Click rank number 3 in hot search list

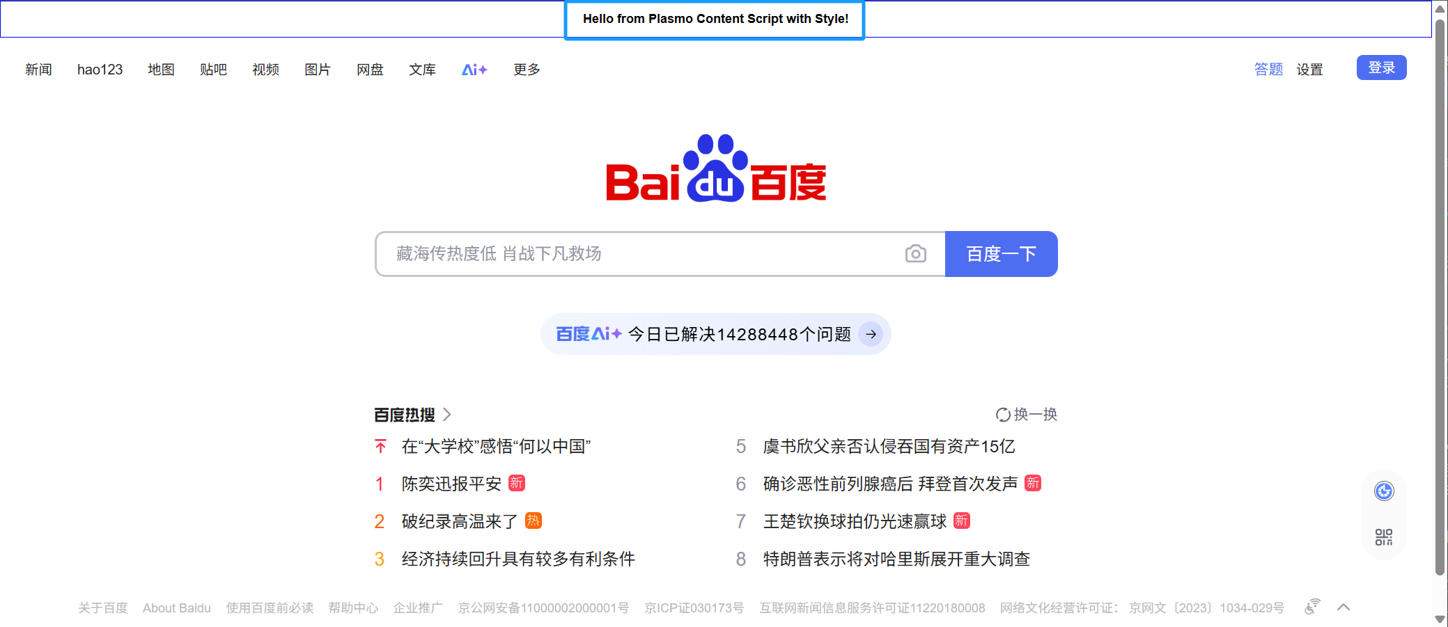pos(380,559)
